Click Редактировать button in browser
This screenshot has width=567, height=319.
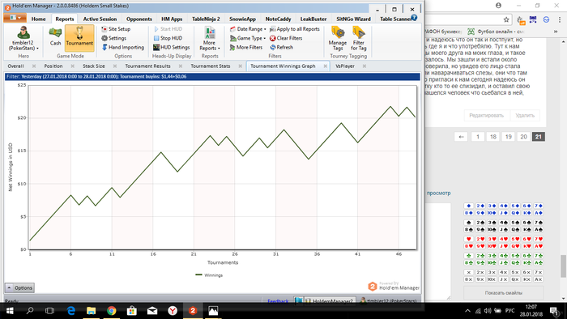point(486,116)
